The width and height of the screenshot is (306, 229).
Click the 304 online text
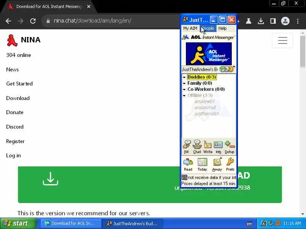tap(18, 55)
